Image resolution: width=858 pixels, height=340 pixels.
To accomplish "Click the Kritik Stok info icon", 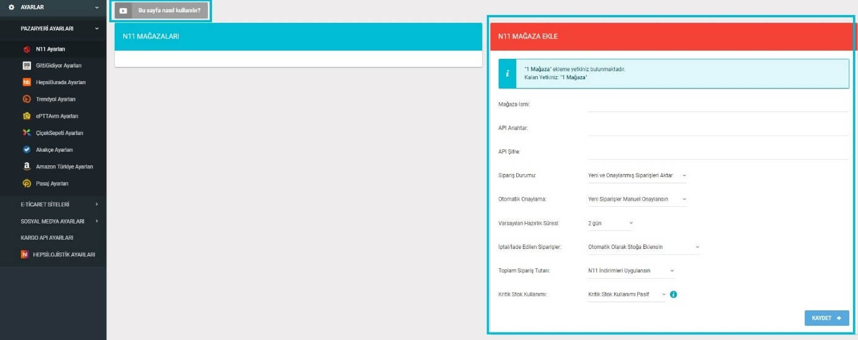I will [674, 294].
